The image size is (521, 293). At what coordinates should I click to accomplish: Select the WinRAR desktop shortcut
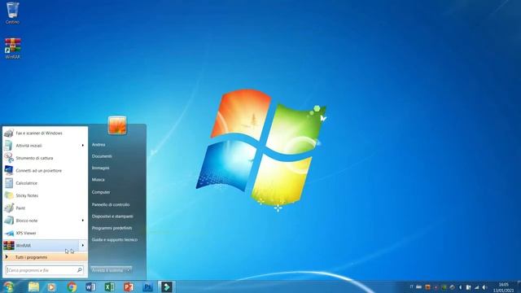pyautogui.click(x=13, y=49)
